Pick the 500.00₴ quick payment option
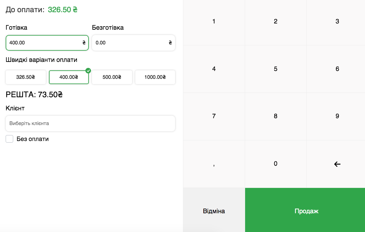The image size is (365, 232). (x=112, y=77)
